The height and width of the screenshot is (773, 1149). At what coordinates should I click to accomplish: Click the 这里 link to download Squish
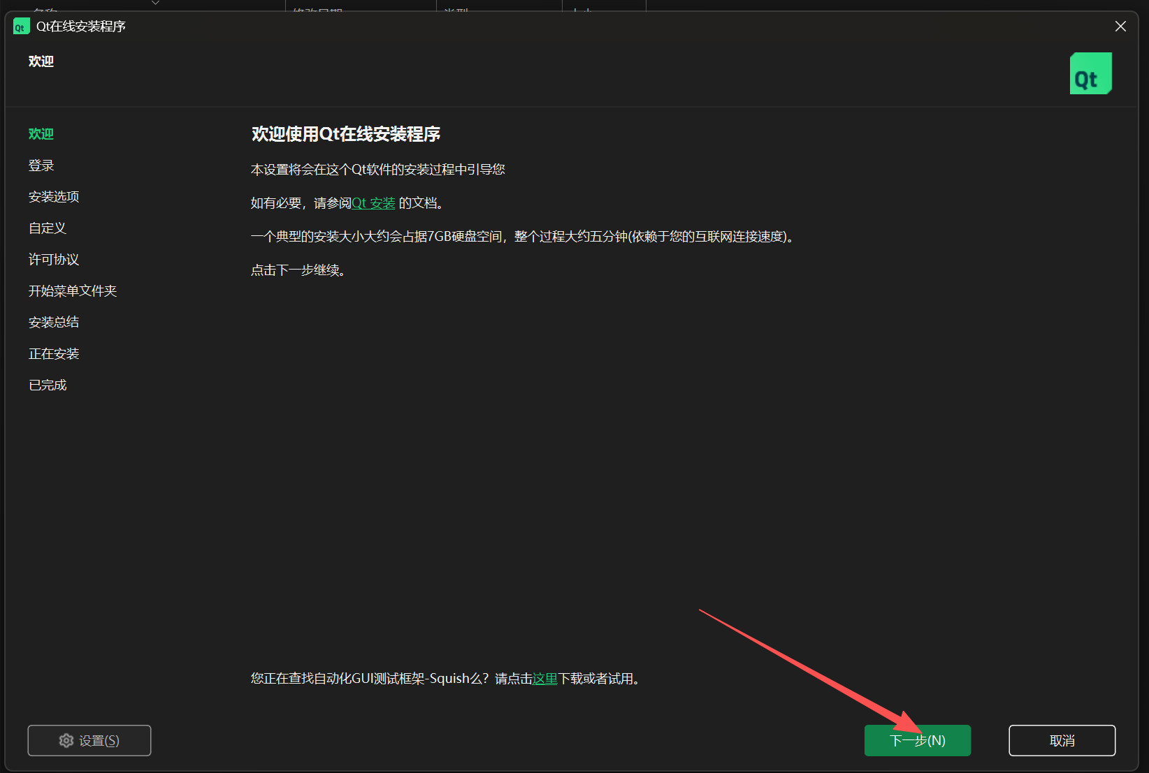coord(544,678)
